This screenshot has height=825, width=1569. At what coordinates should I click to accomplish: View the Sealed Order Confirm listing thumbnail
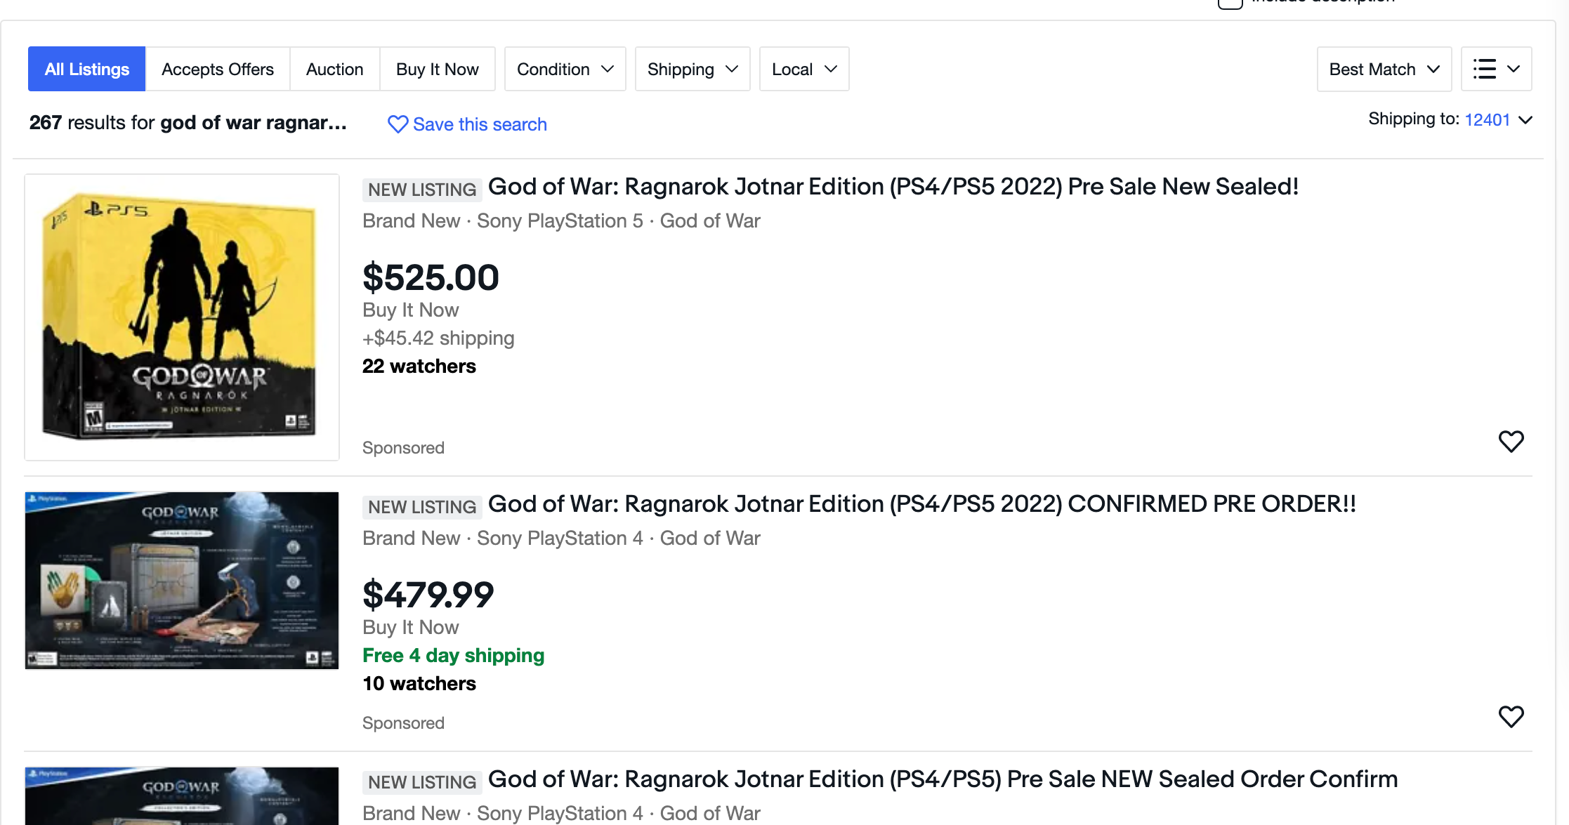pyautogui.click(x=182, y=796)
